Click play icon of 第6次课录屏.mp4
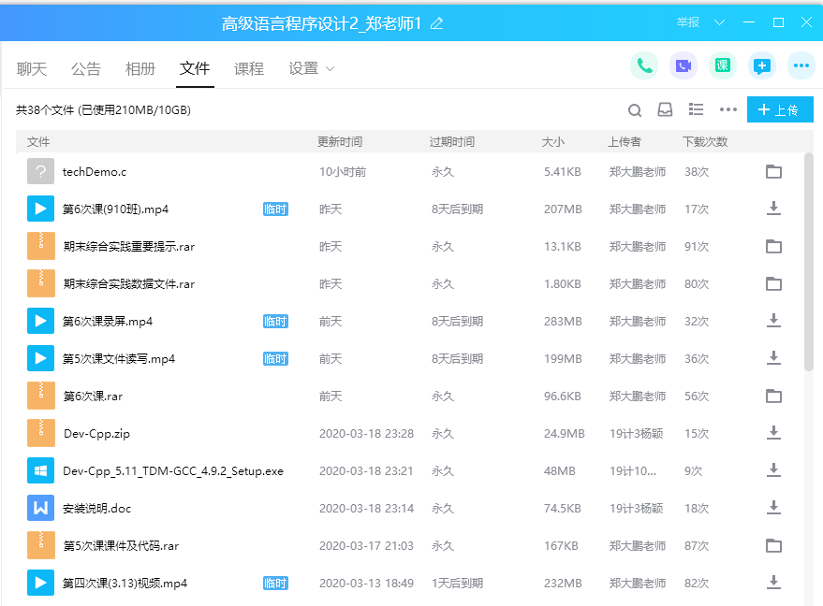 tap(40, 321)
